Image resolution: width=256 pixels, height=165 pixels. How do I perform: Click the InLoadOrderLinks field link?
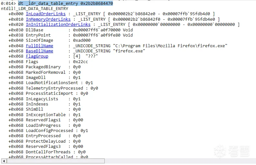tap(46, 14)
